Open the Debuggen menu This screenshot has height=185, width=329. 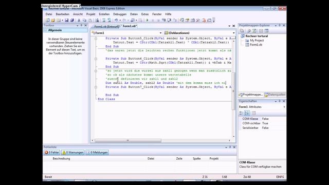(x=120, y=14)
